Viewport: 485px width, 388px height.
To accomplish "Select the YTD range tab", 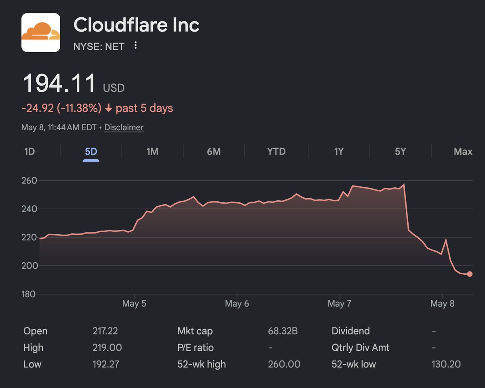I will coord(276,152).
